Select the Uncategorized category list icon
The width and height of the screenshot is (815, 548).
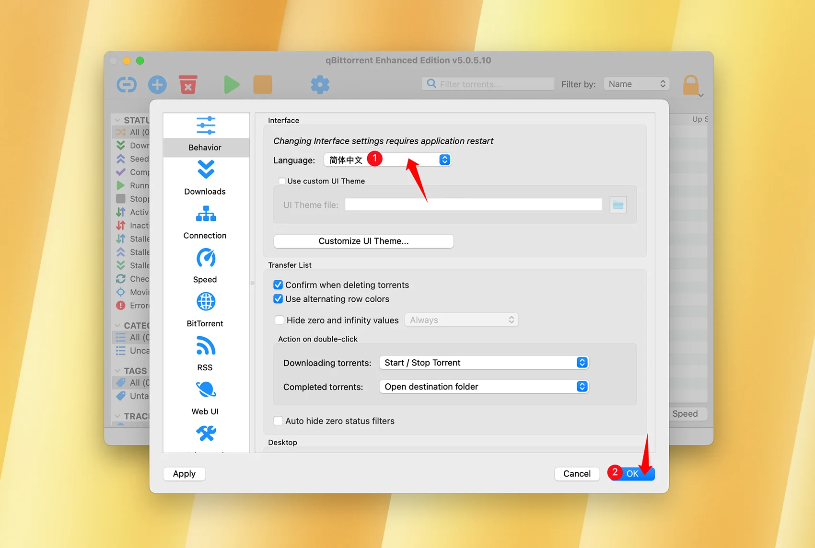121,351
